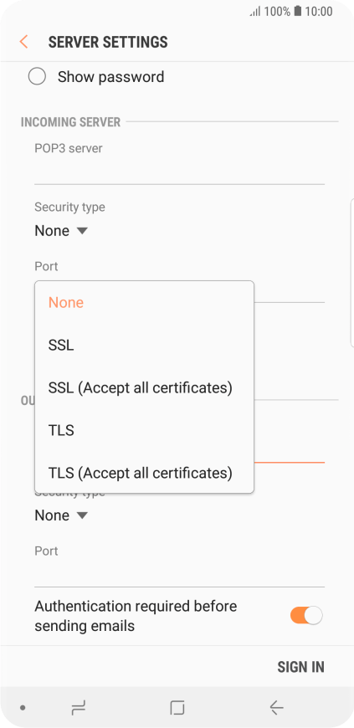Viewport: 354px width, 728px height.
Task: Tap the Home navigation icon
Action: 177,708
